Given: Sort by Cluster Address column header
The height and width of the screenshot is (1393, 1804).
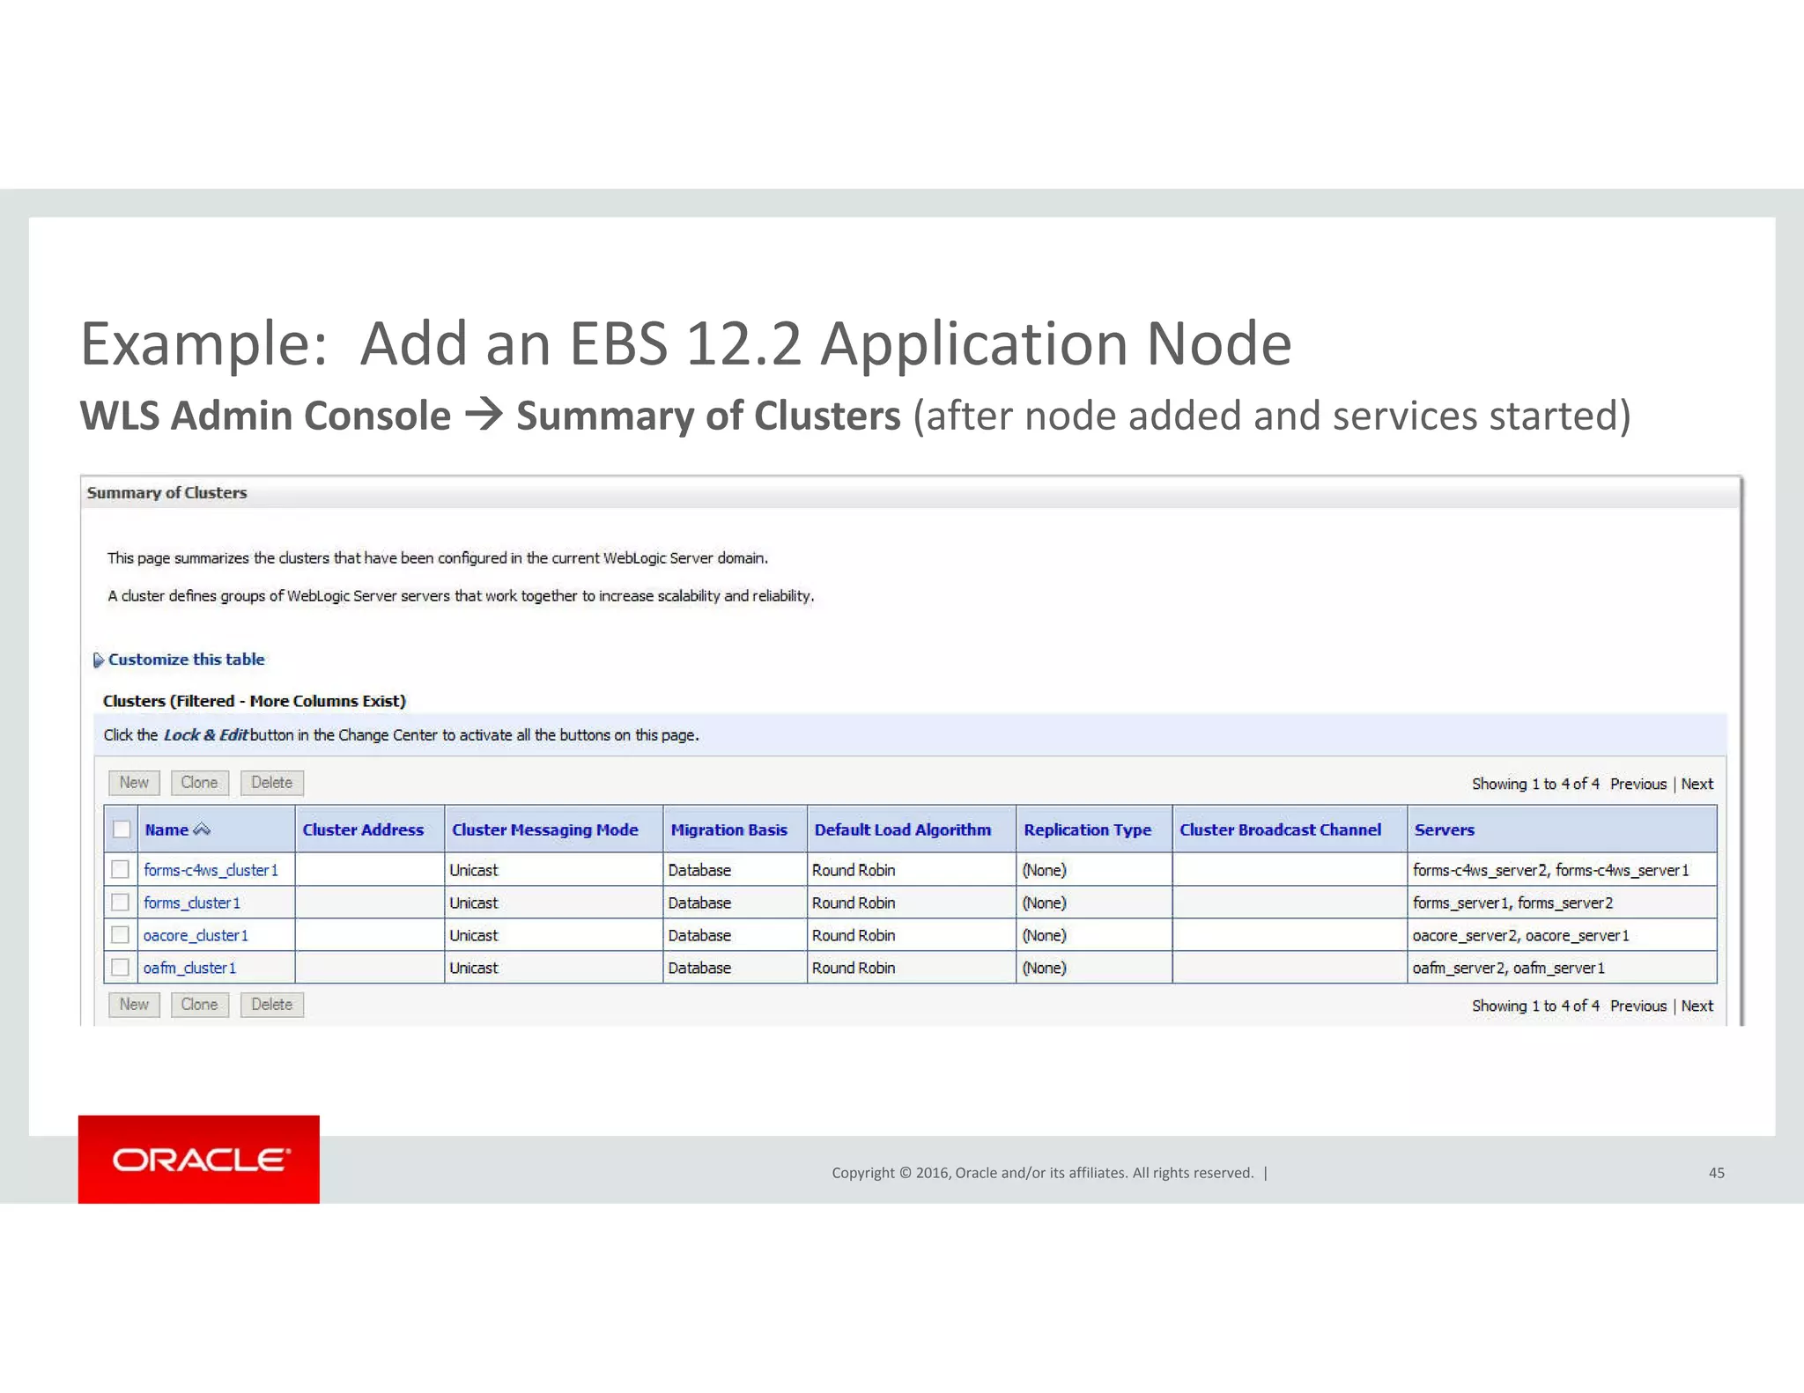Looking at the screenshot, I should coord(363,829).
